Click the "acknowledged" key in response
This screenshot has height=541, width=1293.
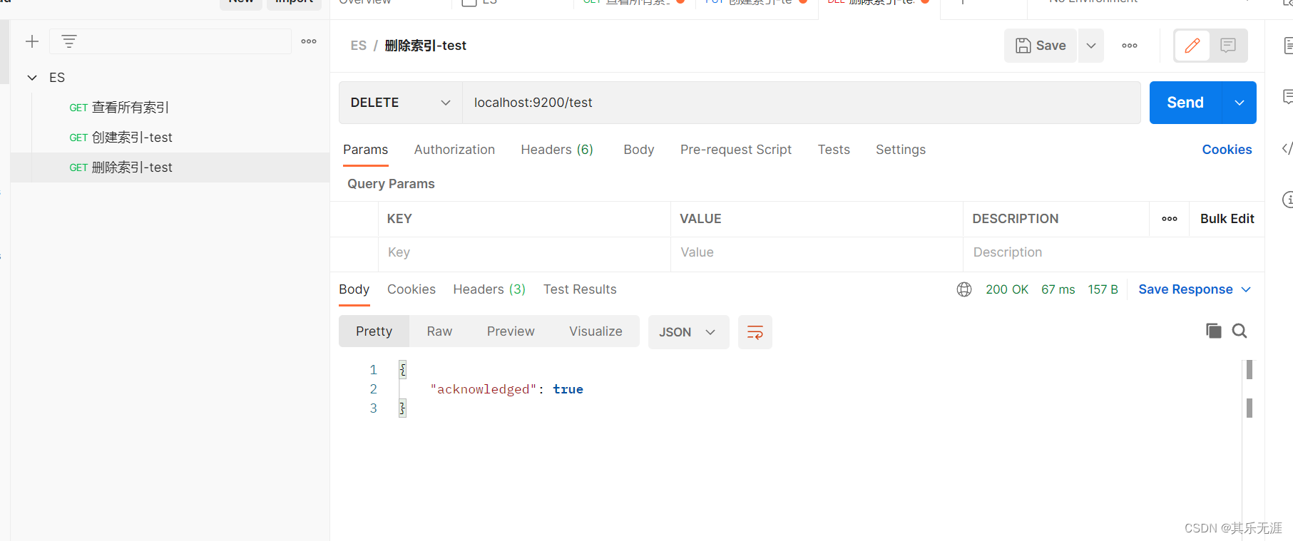[x=483, y=389]
